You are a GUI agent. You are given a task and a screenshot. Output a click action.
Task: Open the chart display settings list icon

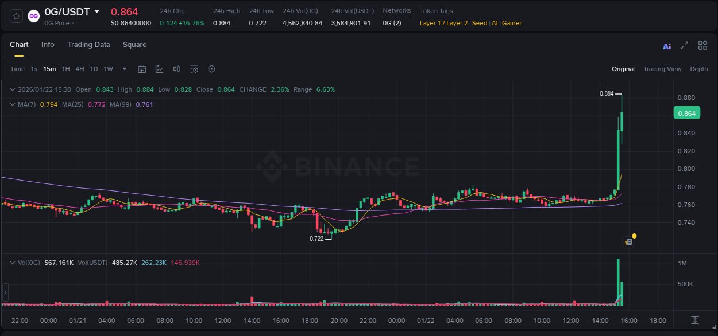[x=194, y=69]
